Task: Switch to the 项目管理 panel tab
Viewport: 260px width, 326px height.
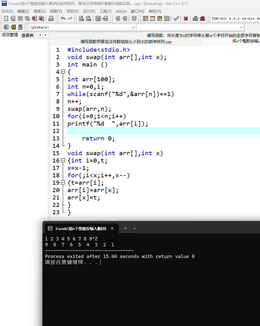Action: point(10,35)
